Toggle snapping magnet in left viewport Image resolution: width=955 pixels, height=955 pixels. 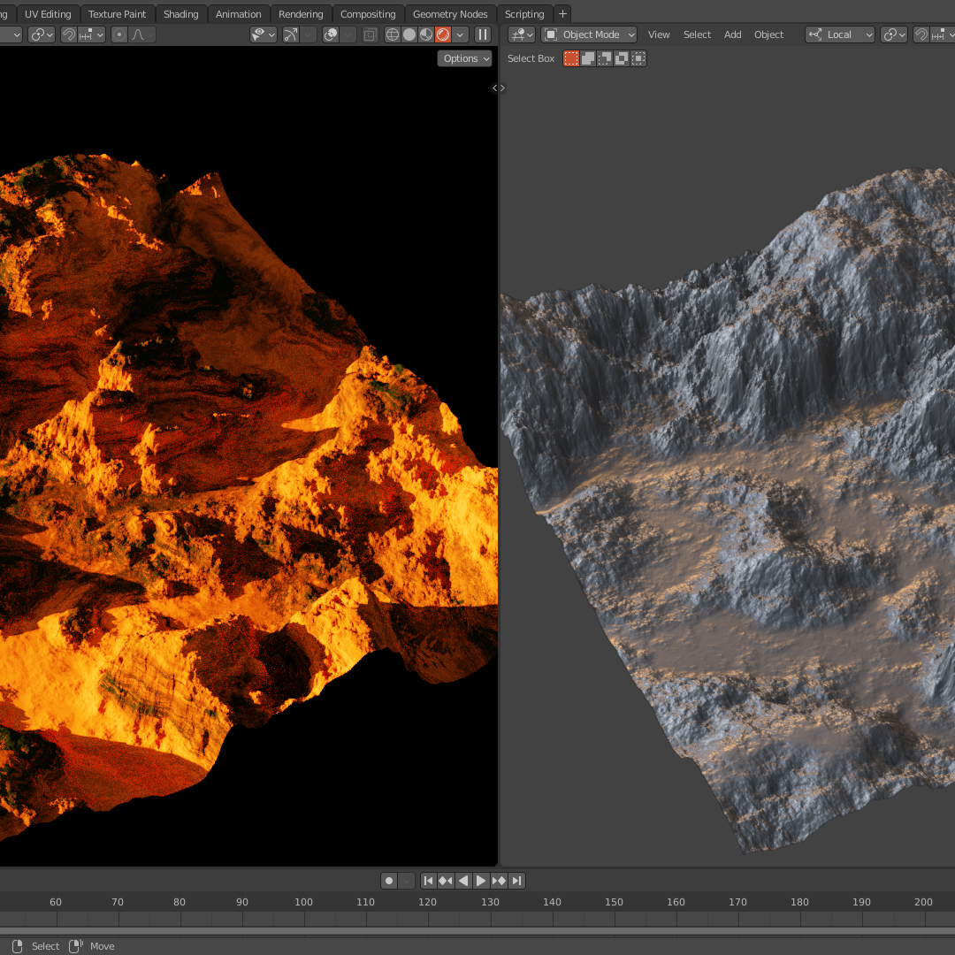[x=69, y=34]
